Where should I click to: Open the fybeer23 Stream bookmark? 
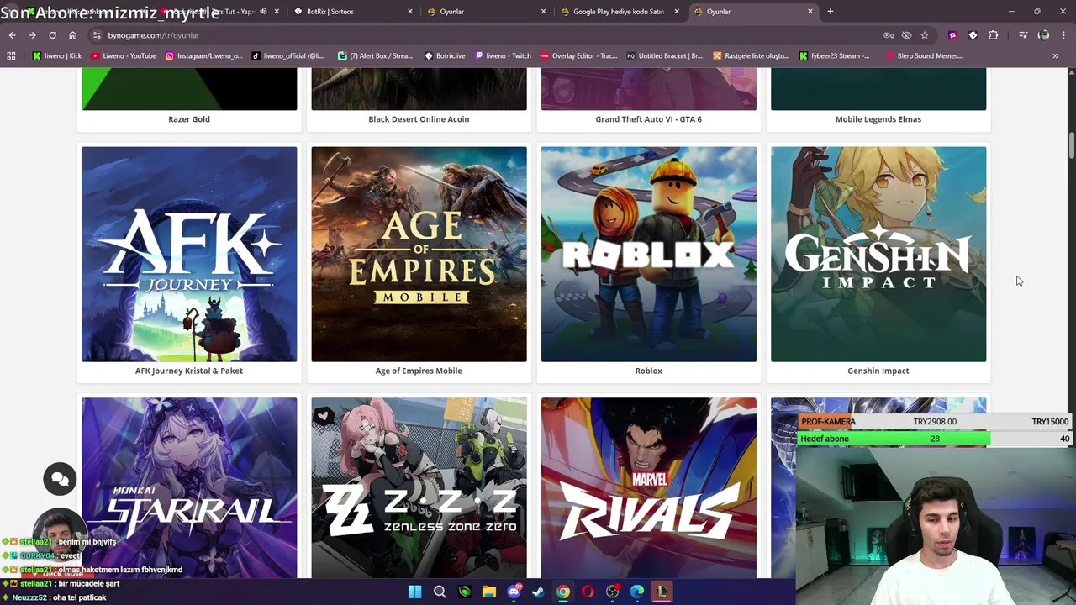(834, 55)
